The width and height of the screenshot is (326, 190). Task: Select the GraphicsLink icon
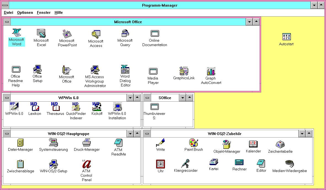[x=184, y=71]
